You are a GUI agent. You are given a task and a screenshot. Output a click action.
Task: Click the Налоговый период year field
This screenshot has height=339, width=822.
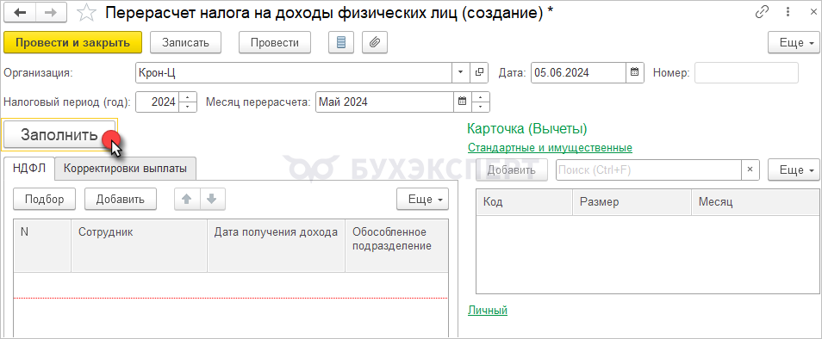pos(158,102)
